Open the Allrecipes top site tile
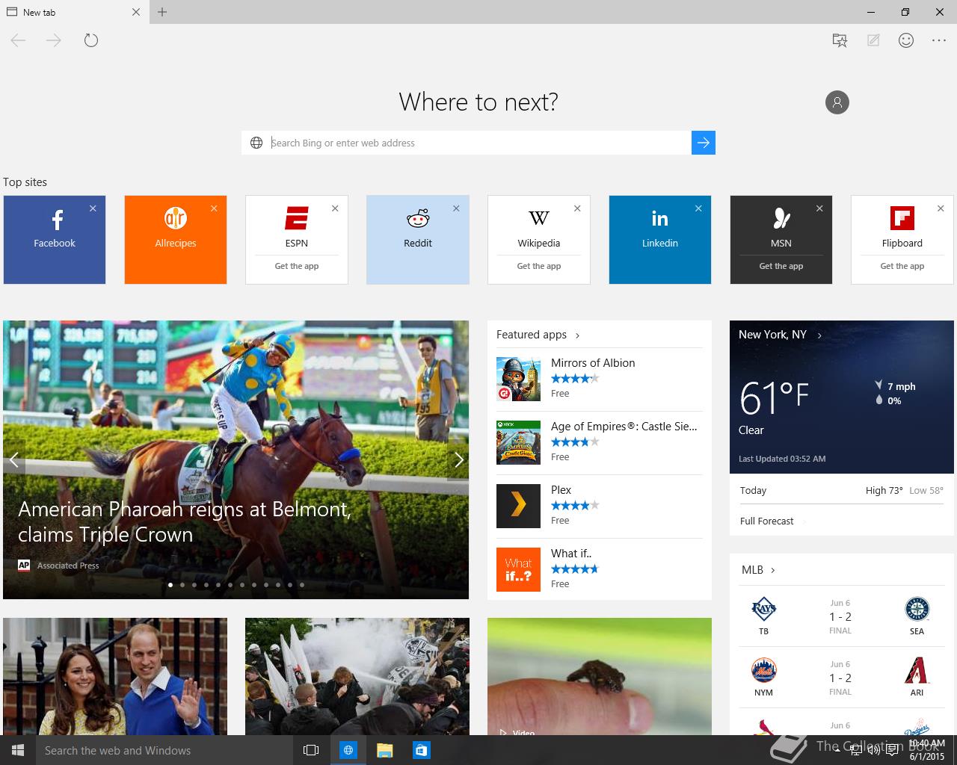Viewport: 957px width, 765px height. [176, 240]
